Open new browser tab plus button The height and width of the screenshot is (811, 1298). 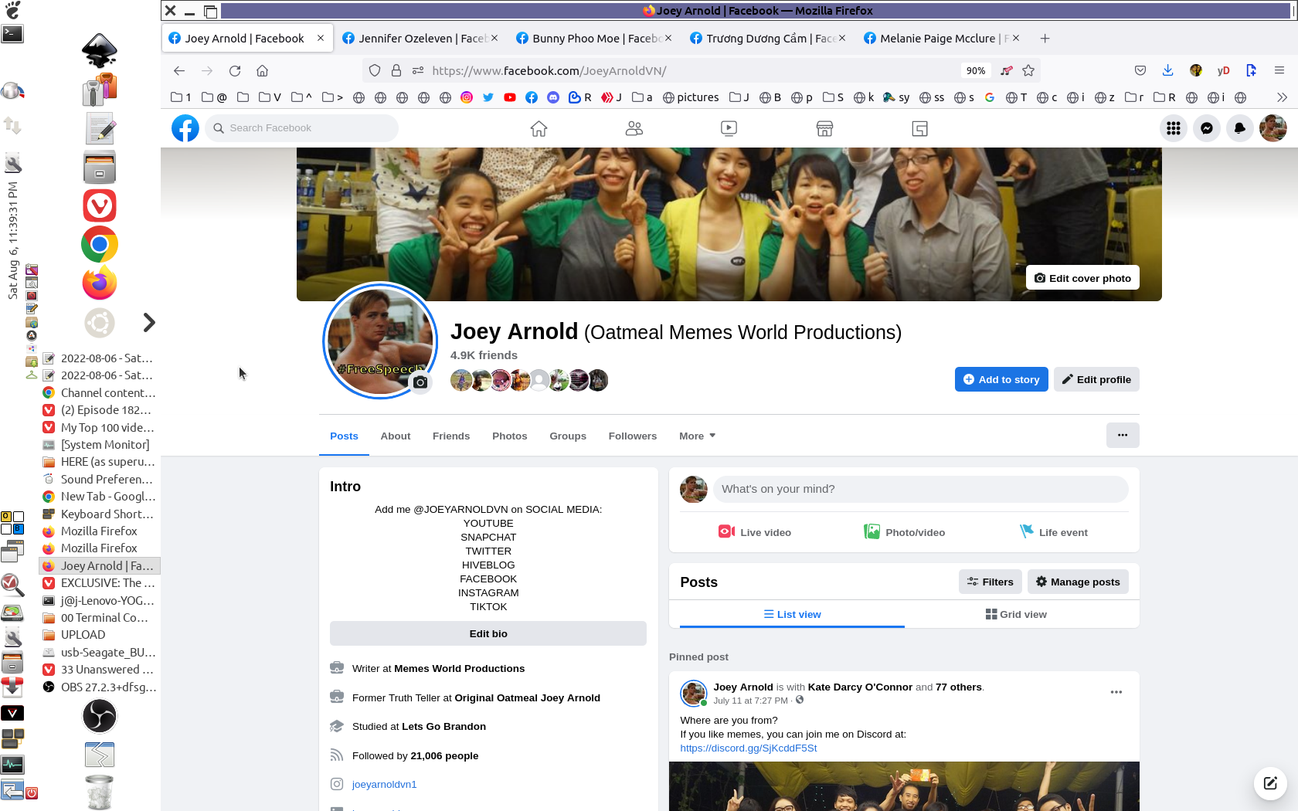coord(1045,39)
